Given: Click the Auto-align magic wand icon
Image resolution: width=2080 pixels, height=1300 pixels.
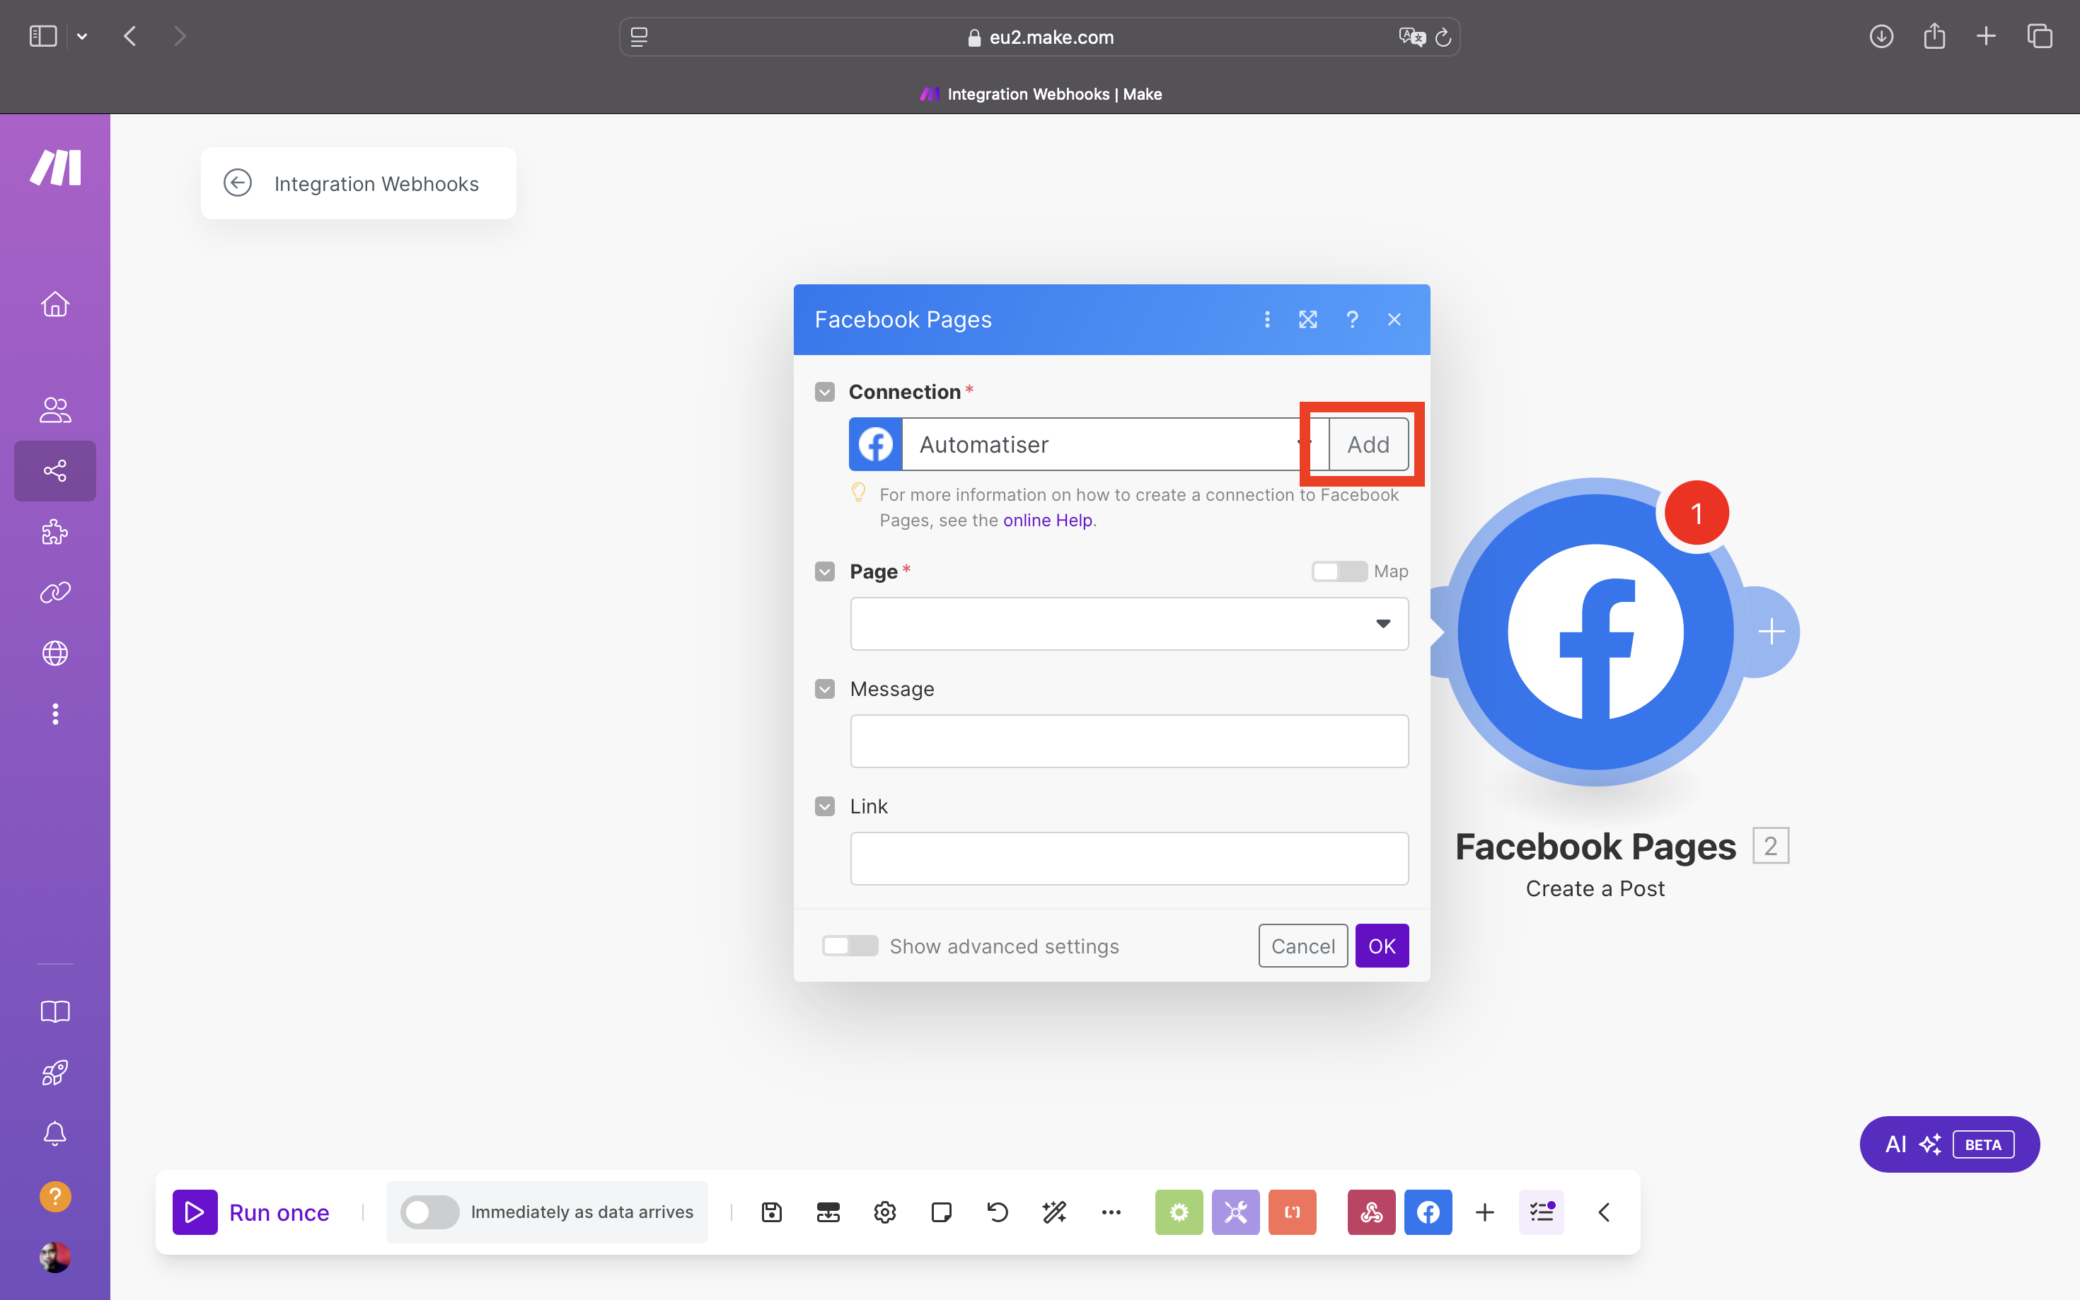Looking at the screenshot, I should tap(1054, 1212).
